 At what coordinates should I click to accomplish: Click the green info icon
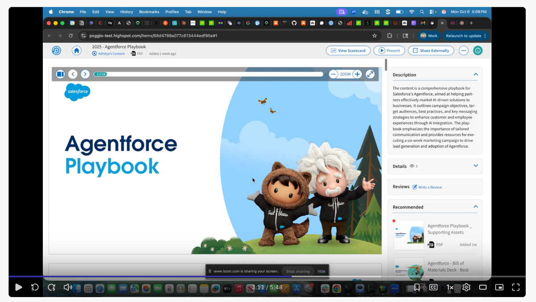478,50
